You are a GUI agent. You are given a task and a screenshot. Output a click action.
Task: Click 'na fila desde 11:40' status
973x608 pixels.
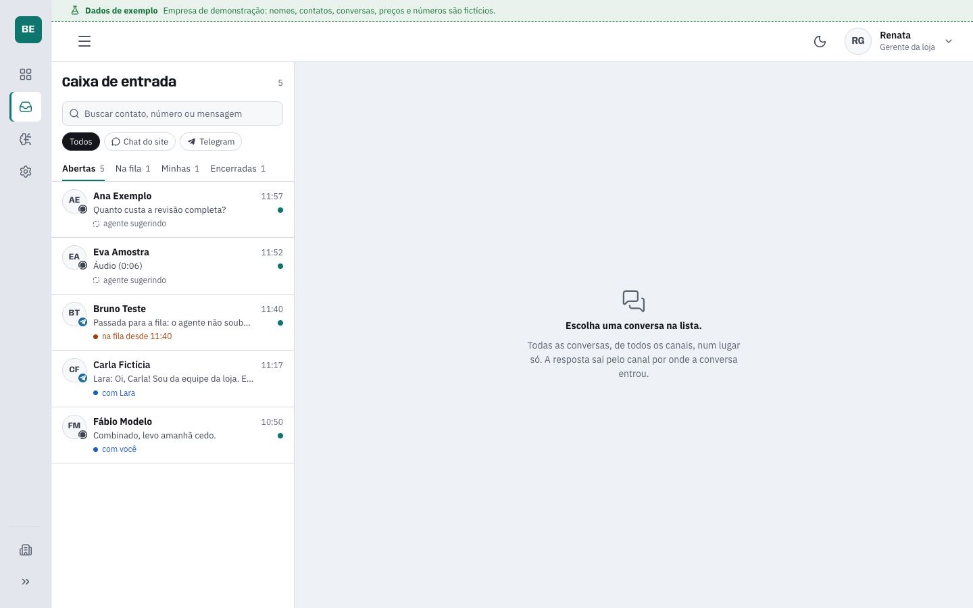[132, 336]
